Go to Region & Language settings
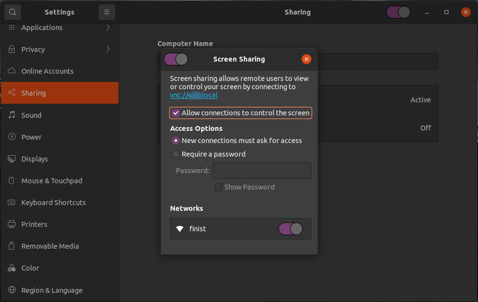This screenshot has width=478, height=302. pos(51,290)
